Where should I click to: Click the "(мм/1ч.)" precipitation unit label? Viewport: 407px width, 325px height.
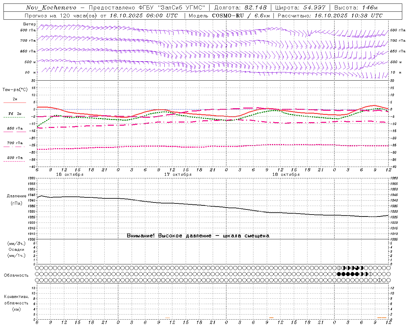(16, 255)
